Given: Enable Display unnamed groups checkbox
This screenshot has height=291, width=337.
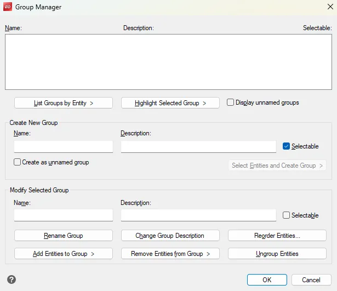Looking at the screenshot, I should pyautogui.click(x=231, y=102).
